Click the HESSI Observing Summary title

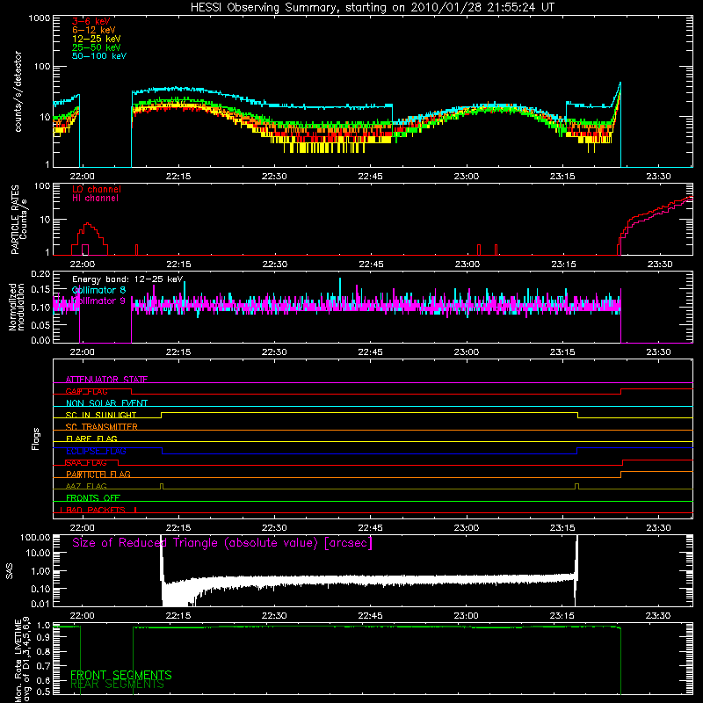pyautogui.click(x=372, y=8)
